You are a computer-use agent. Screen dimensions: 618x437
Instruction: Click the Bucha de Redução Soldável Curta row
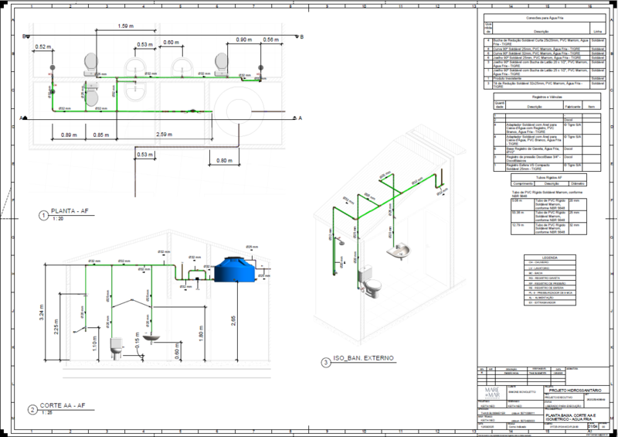pyautogui.click(x=545, y=43)
